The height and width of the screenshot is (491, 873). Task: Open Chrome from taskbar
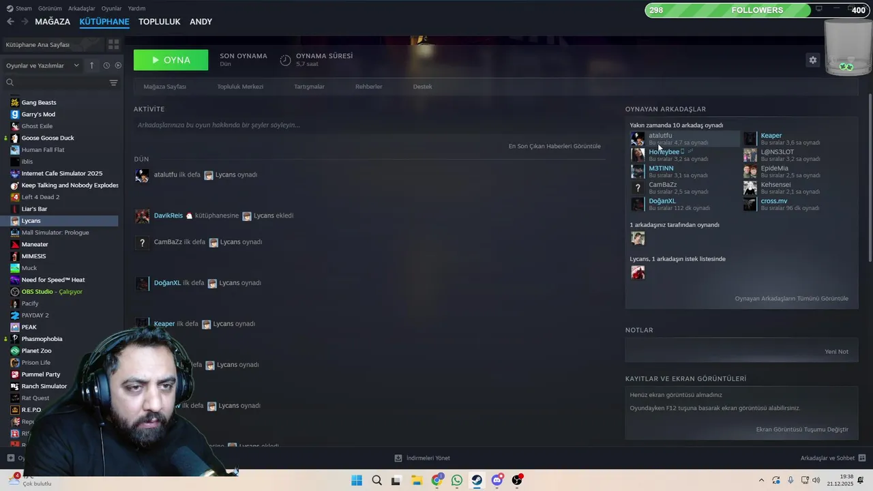pos(437,480)
